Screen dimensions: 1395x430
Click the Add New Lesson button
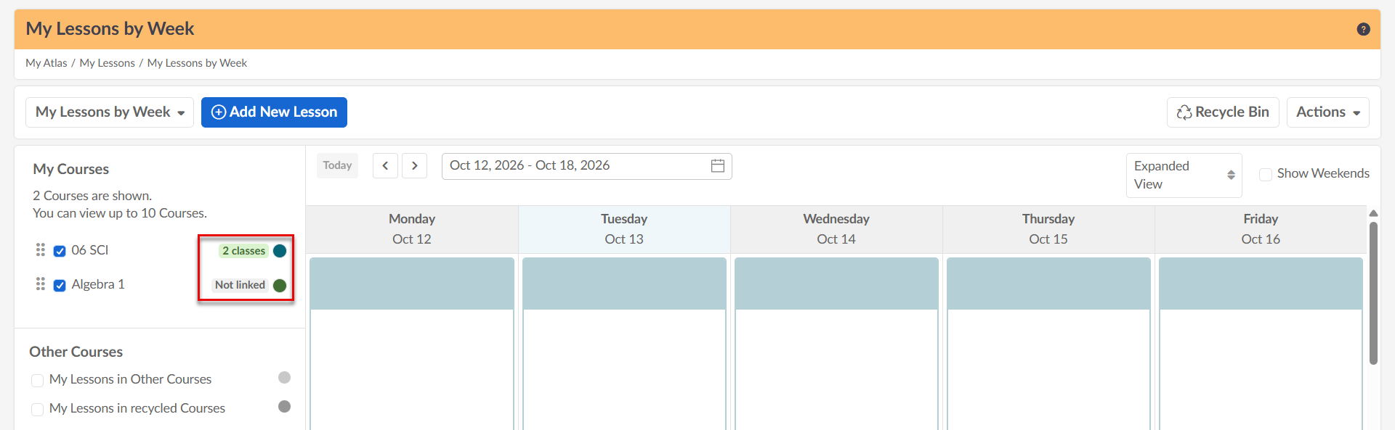click(x=274, y=112)
